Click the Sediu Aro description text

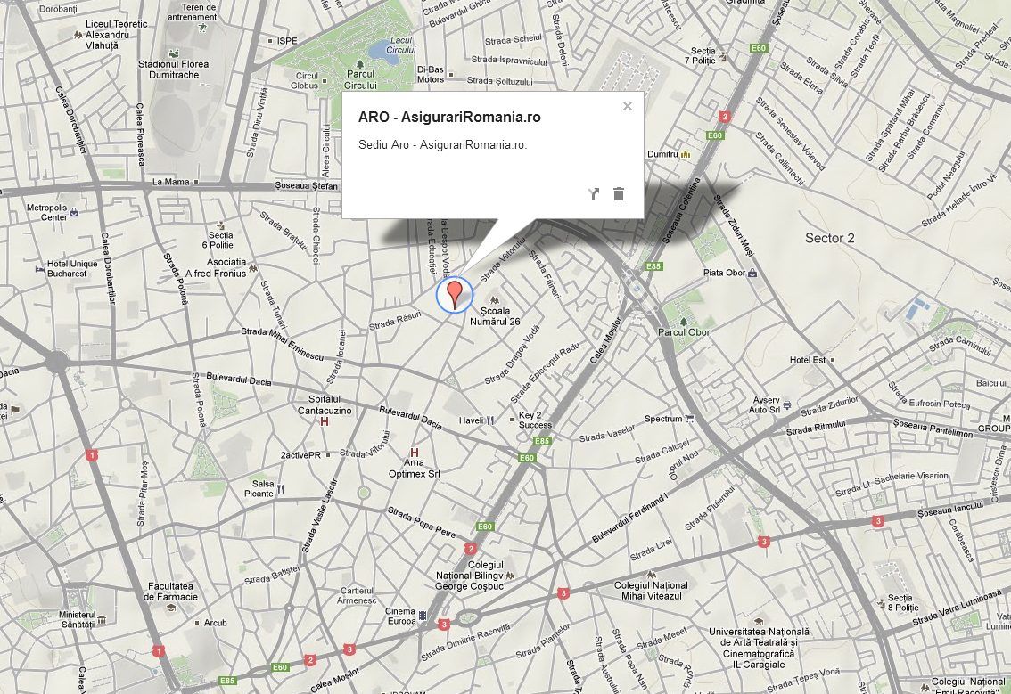pyautogui.click(x=442, y=145)
